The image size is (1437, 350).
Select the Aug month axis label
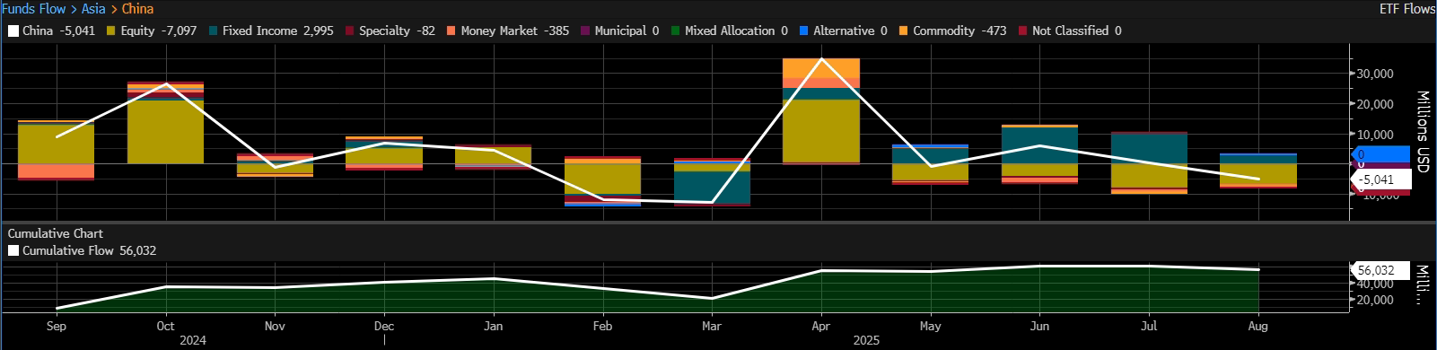click(x=1257, y=326)
